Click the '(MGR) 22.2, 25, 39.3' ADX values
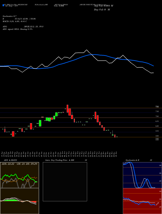 (x=34, y=27)
